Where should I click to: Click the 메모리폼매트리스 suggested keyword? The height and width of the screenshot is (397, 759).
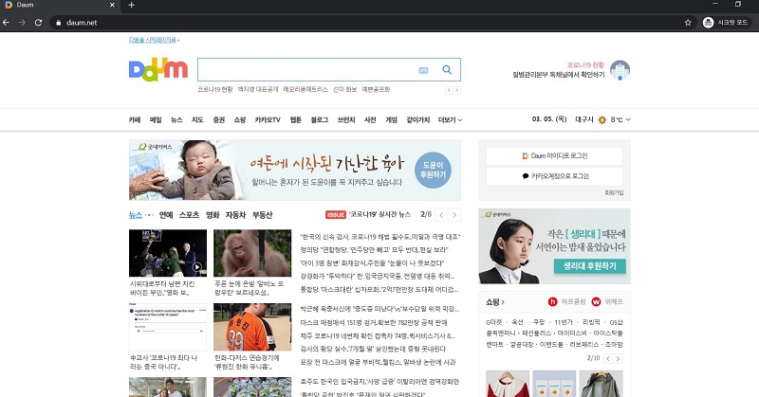(305, 89)
